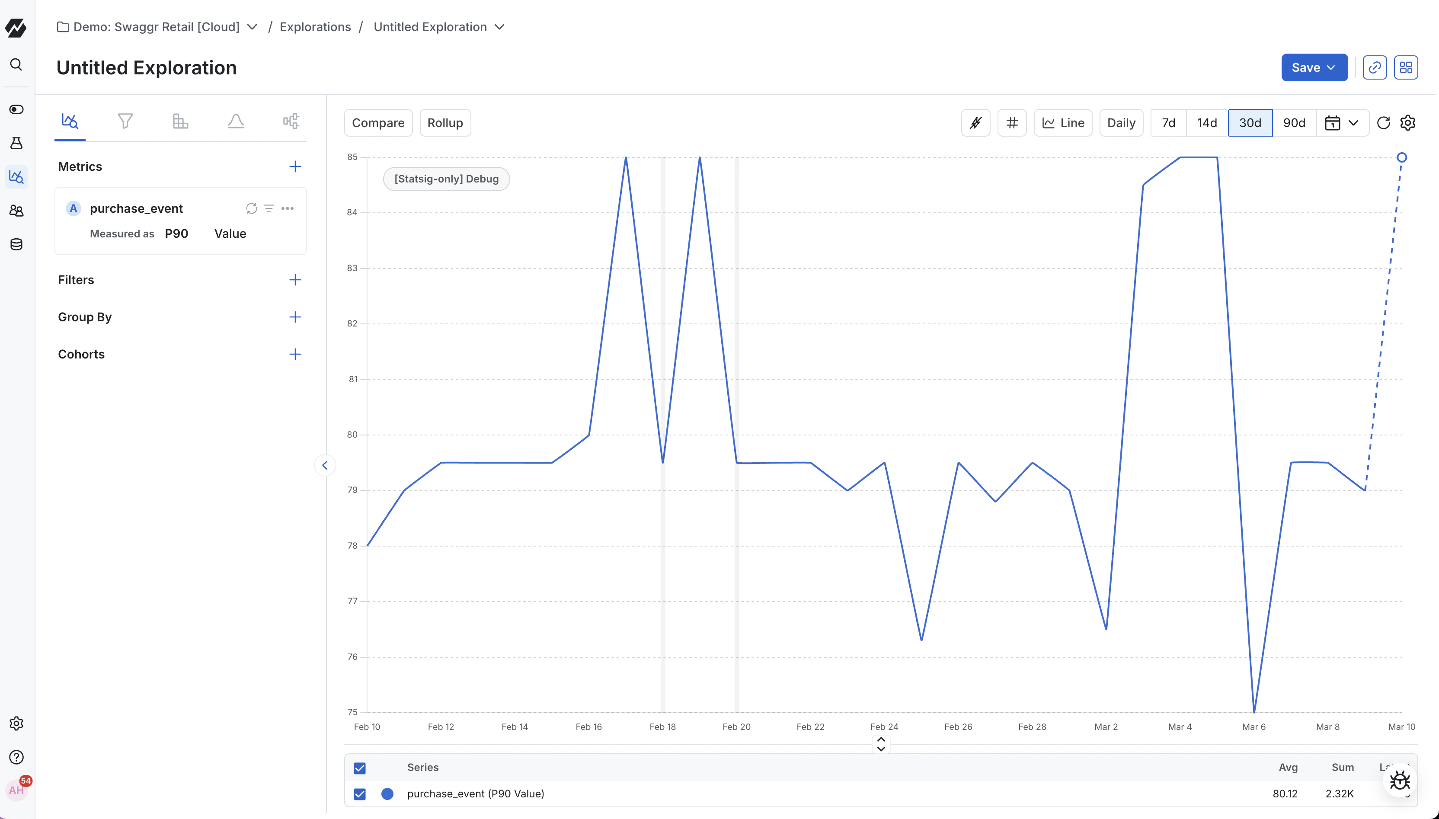The image size is (1439, 819).
Task: Toggle off the purchase_event series checkbox
Action: click(359, 794)
